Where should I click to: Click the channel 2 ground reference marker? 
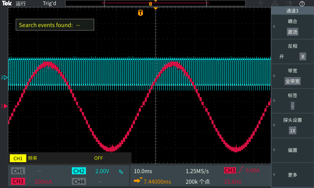point(5,78)
